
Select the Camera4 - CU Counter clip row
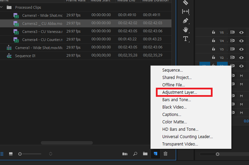click(86, 40)
